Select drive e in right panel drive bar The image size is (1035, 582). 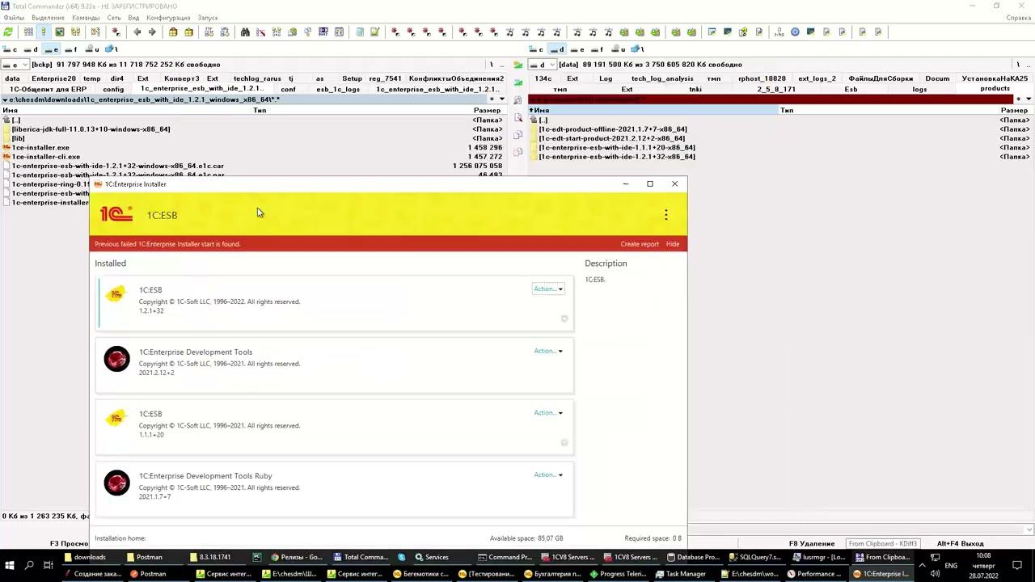(577, 49)
